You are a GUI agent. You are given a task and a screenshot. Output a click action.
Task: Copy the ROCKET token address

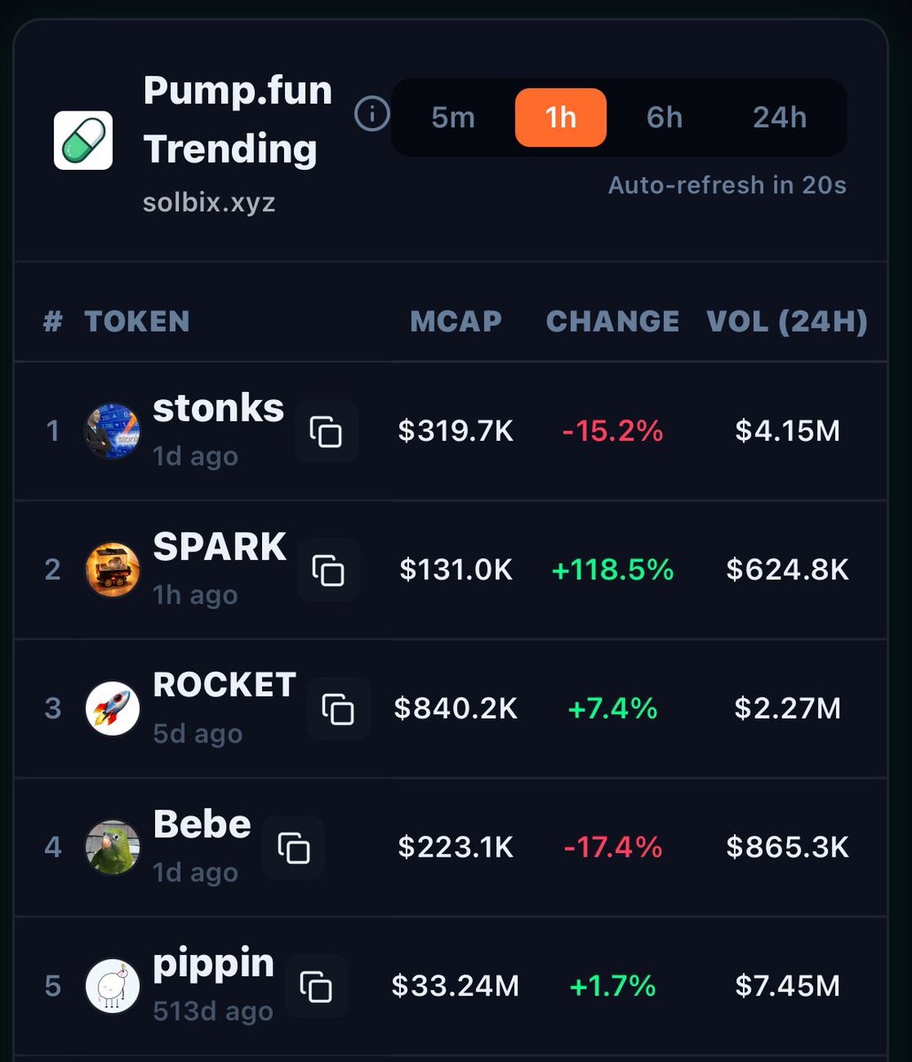pos(338,709)
